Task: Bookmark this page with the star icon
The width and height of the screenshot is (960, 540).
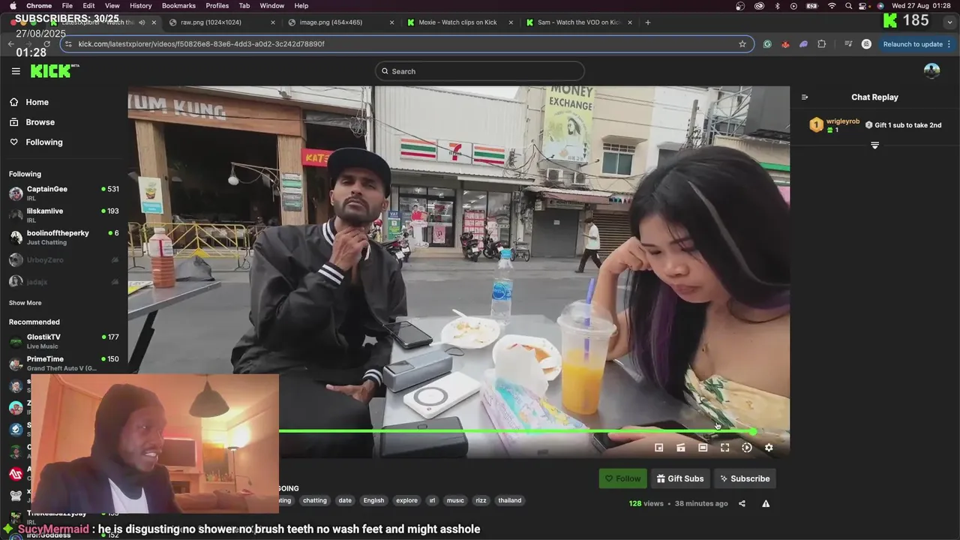Action: pyautogui.click(x=742, y=44)
